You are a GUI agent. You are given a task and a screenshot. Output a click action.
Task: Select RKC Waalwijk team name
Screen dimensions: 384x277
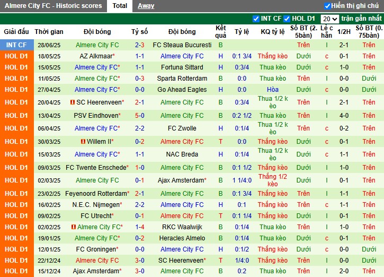(182, 227)
